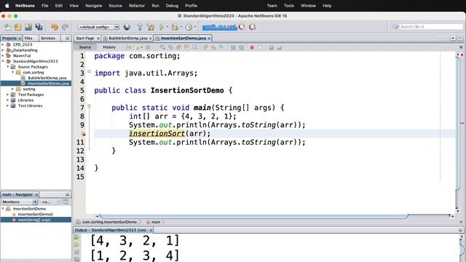Expand the Libraries node

(8, 100)
